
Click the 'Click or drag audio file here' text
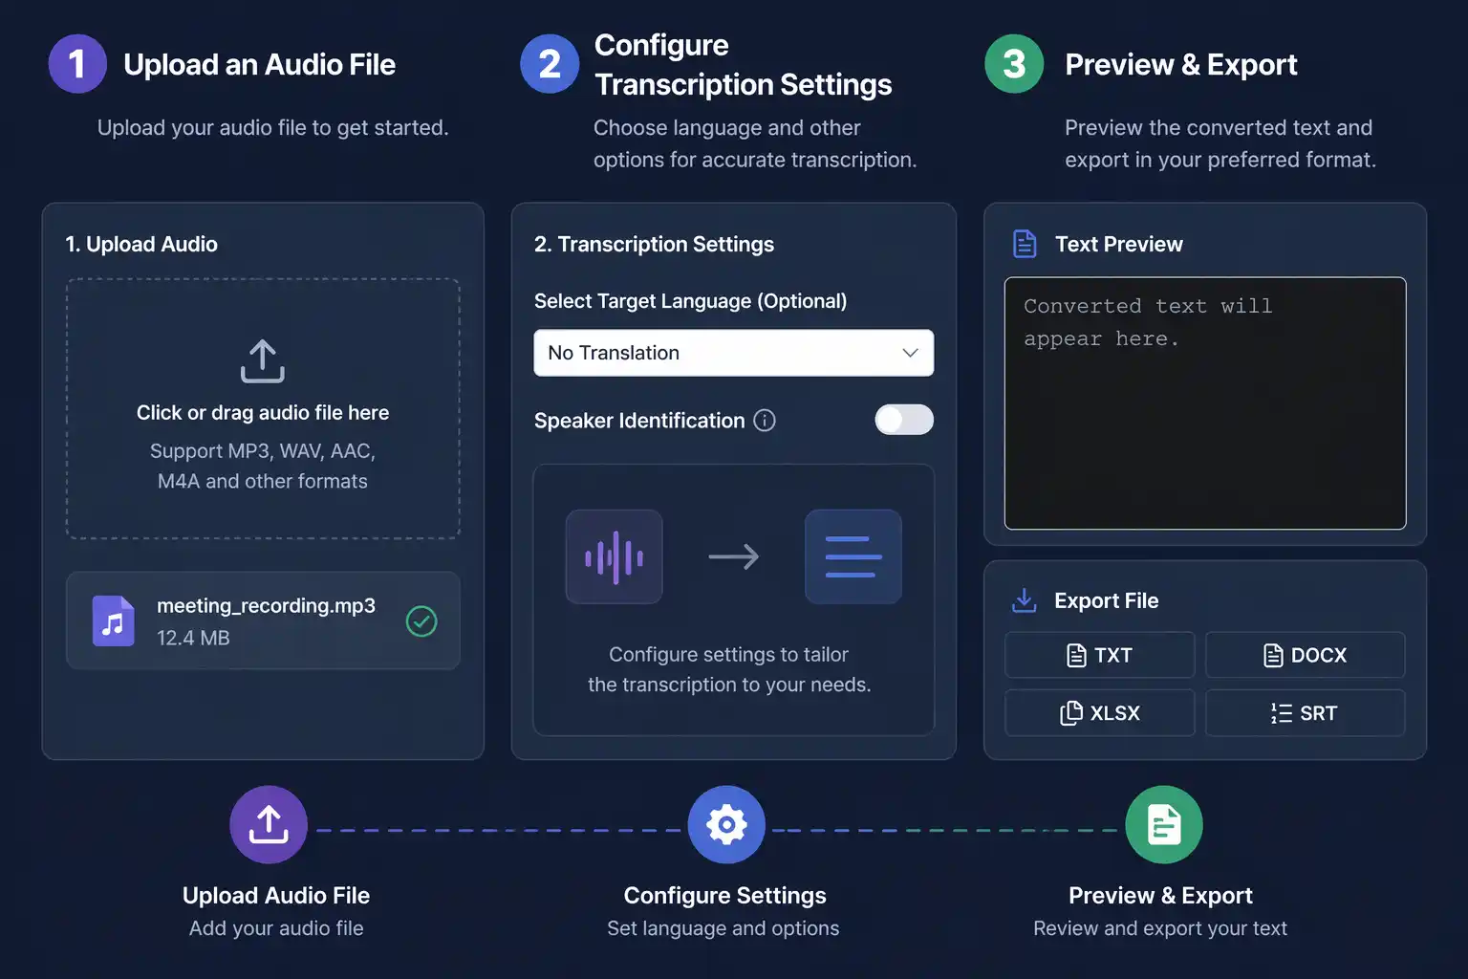coord(263,413)
